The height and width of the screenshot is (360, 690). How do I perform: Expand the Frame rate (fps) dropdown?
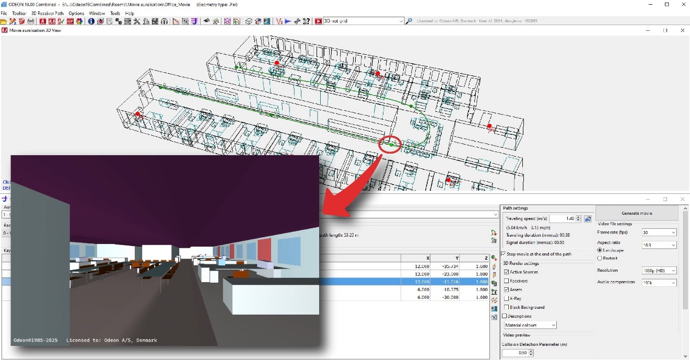pyautogui.click(x=659, y=233)
